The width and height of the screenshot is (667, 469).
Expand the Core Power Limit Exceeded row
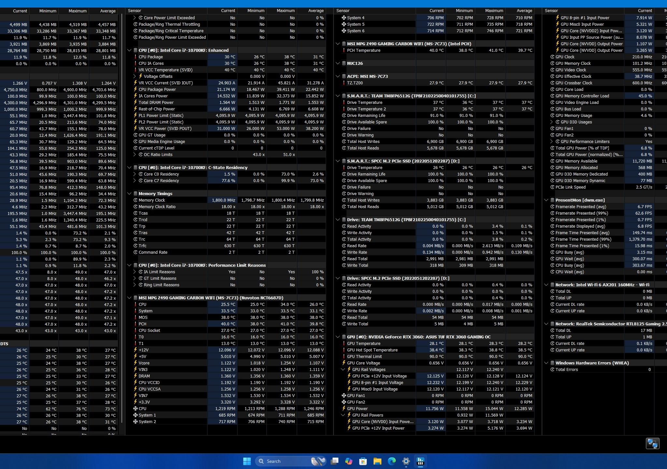pos(135,18)
